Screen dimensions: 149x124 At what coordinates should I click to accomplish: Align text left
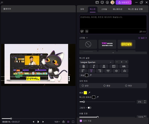coord(83,71)
